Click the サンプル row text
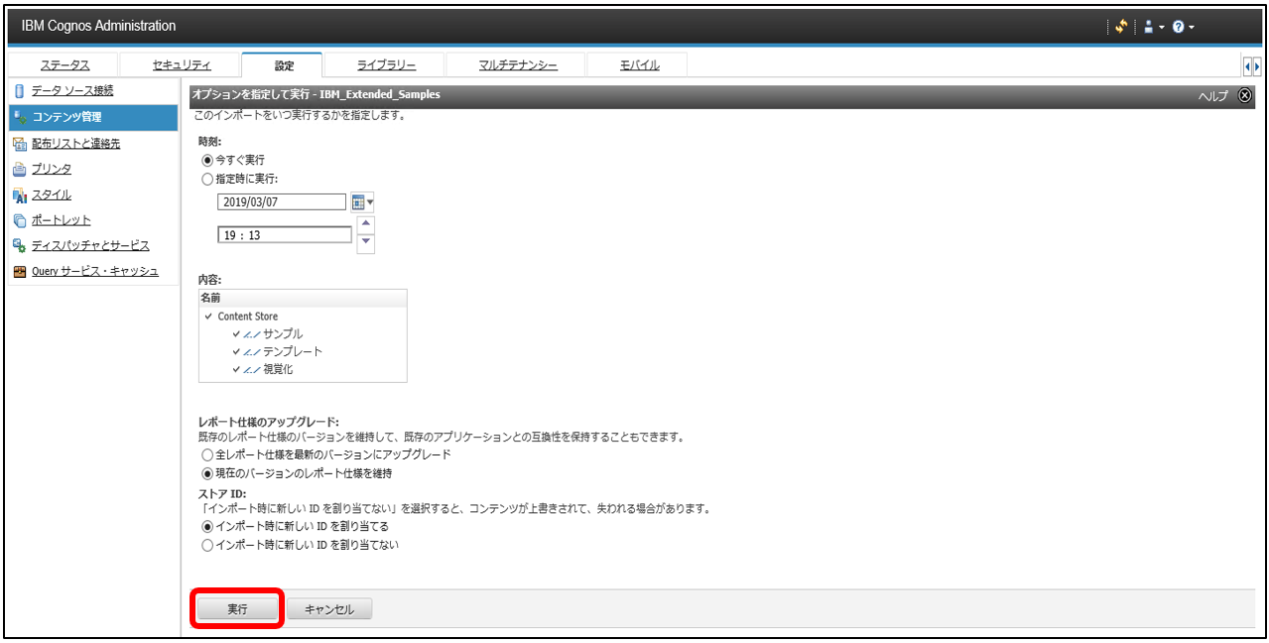1269x643 pixels. [x=283, y=334]
